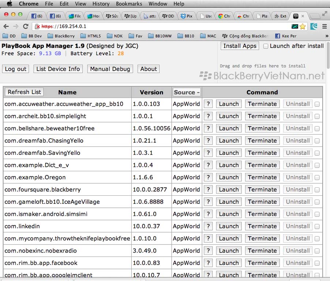Viewport: 330px width, 281px height.
Task: Open the File menu
Action: point(49,4)
